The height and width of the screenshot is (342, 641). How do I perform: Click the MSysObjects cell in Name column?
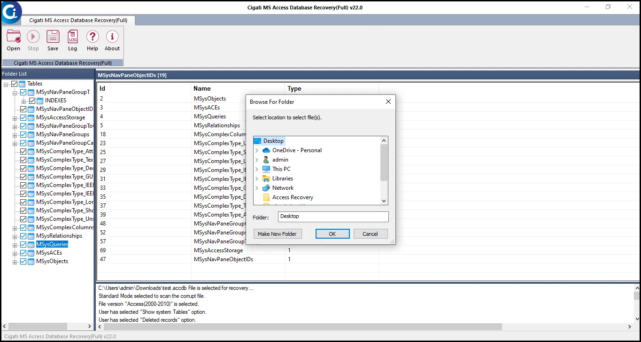pos(210,99)
